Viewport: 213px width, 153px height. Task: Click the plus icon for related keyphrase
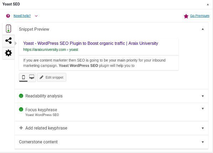pos(21,128)
